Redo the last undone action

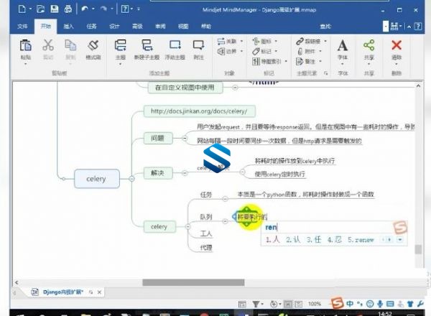(103, 9)
